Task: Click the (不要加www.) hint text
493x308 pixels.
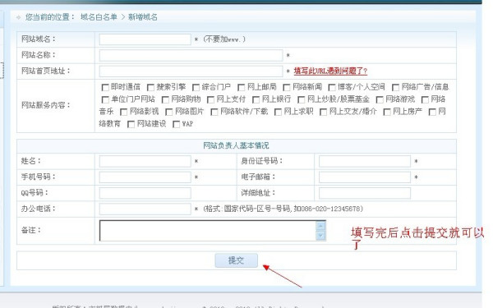Action: pos(224,39)
